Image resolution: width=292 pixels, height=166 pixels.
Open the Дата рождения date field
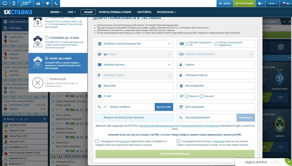(216, 107)
